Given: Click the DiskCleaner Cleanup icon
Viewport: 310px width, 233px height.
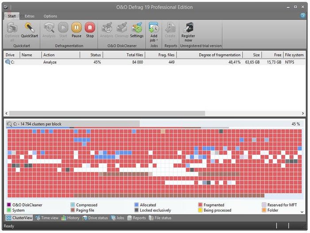Looking at the screenshot, I should [122, 28].
